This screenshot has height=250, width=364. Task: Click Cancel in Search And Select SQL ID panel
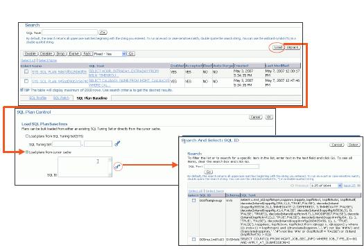[336, 145]
